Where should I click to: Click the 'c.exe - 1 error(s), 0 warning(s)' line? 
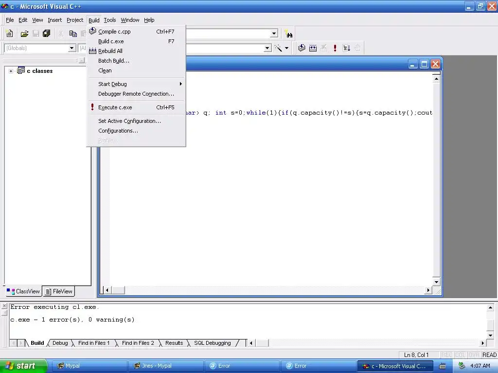72,320
